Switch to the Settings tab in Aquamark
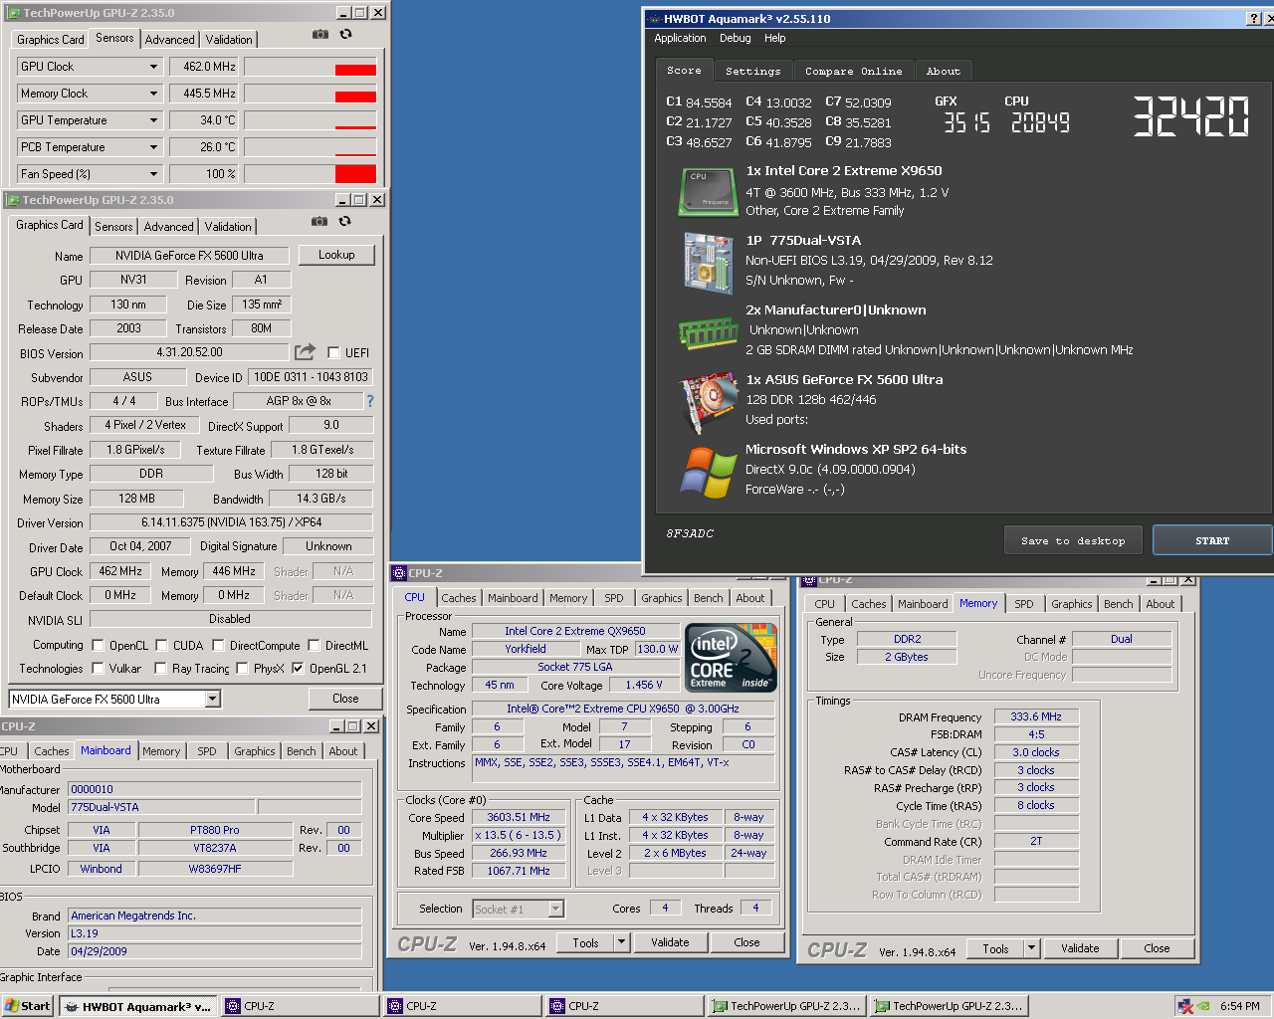1274x1019 pixels. pyautogui.click(x=752, y=72)
